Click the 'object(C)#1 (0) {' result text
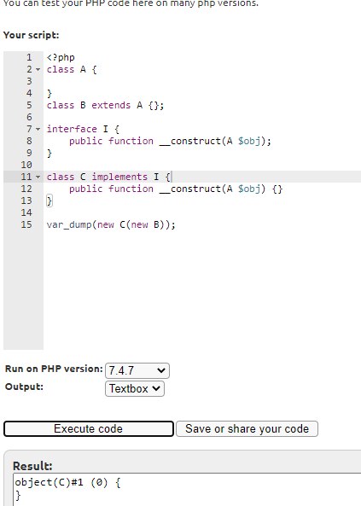The height and width of the screenshot is (506, 361). click(67, 483)
